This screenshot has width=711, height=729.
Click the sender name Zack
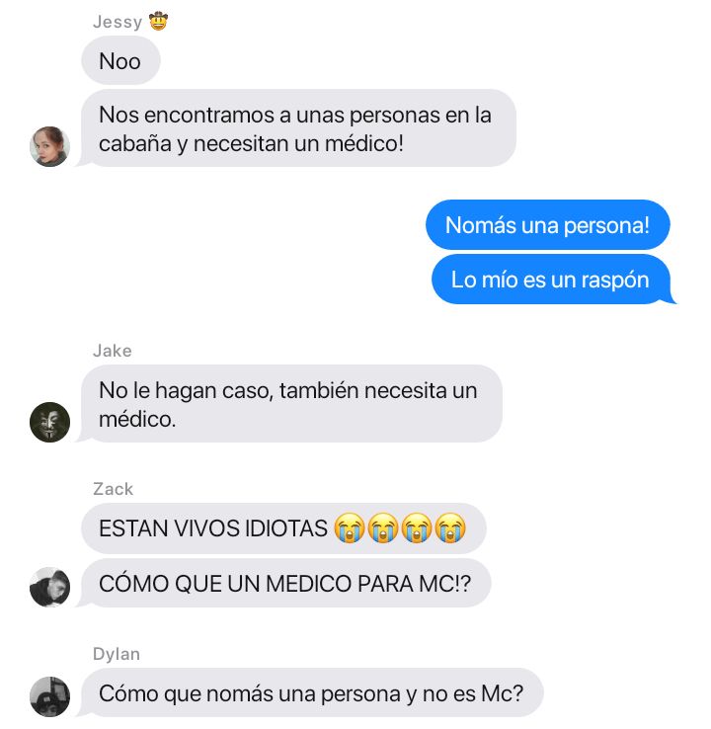(113, 489)
